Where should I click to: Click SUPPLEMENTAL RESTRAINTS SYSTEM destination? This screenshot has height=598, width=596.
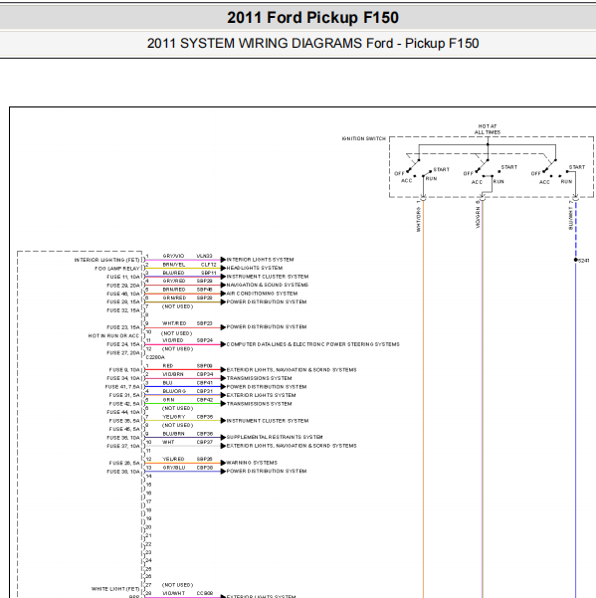tap(275, 437)
